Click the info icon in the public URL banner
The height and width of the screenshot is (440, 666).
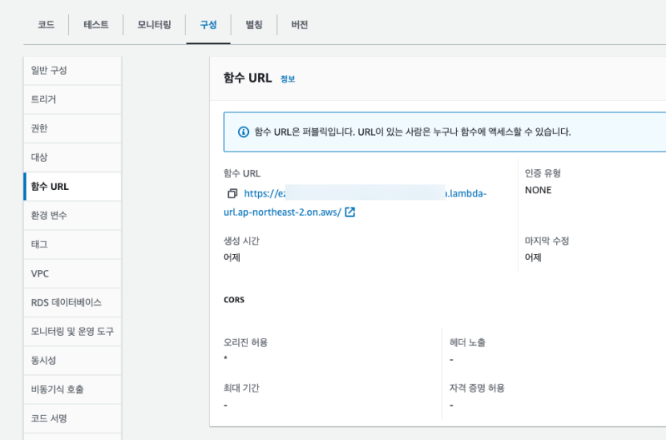pos(243,132)
